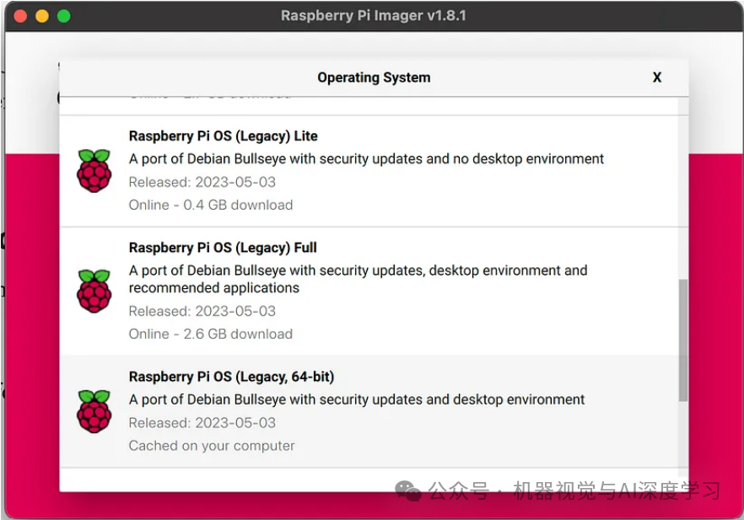Screen dimensions: 744x520
Task: Click the 'Cached on your computer' label
Action: (x=212, y=446)
